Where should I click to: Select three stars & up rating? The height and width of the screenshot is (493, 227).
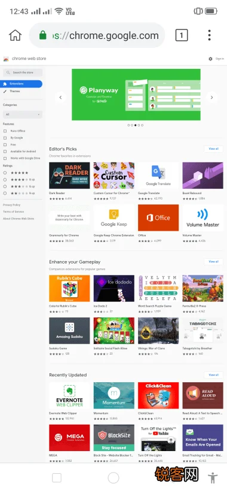[5, 186]
